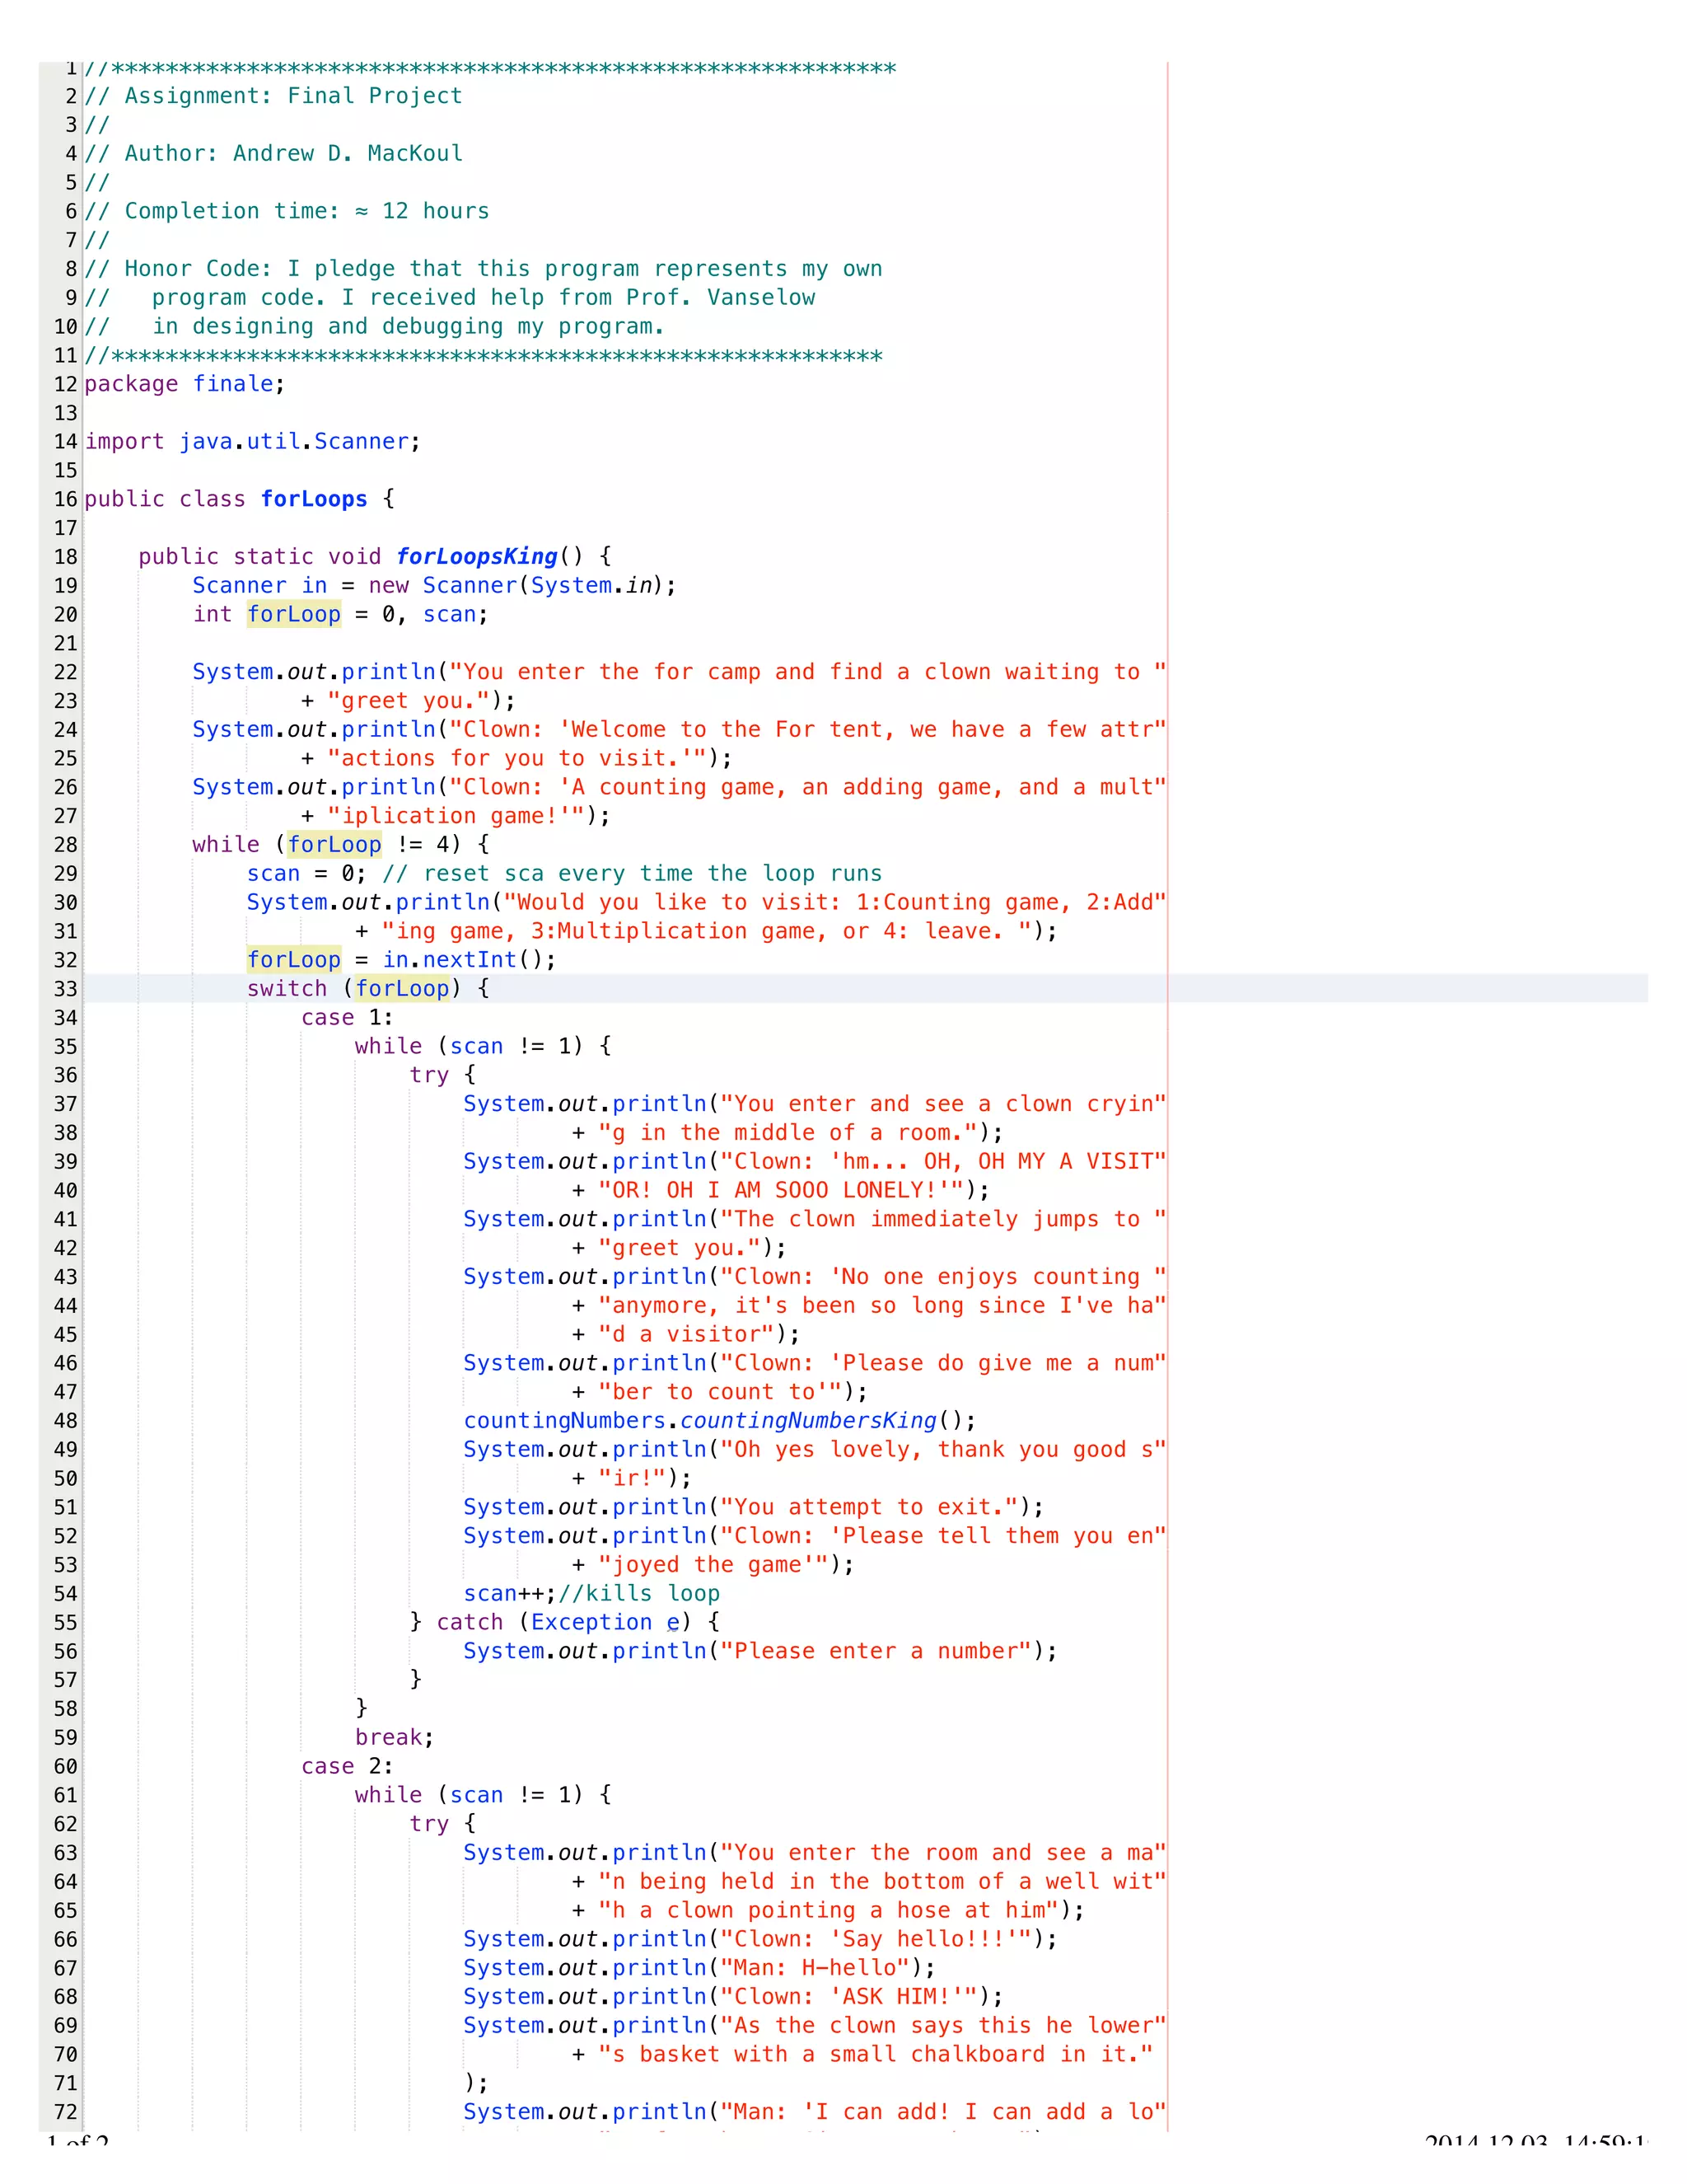Click the "case 1:" label
Screen dimensions: 1687x2184
click(x=348, y=1018)
